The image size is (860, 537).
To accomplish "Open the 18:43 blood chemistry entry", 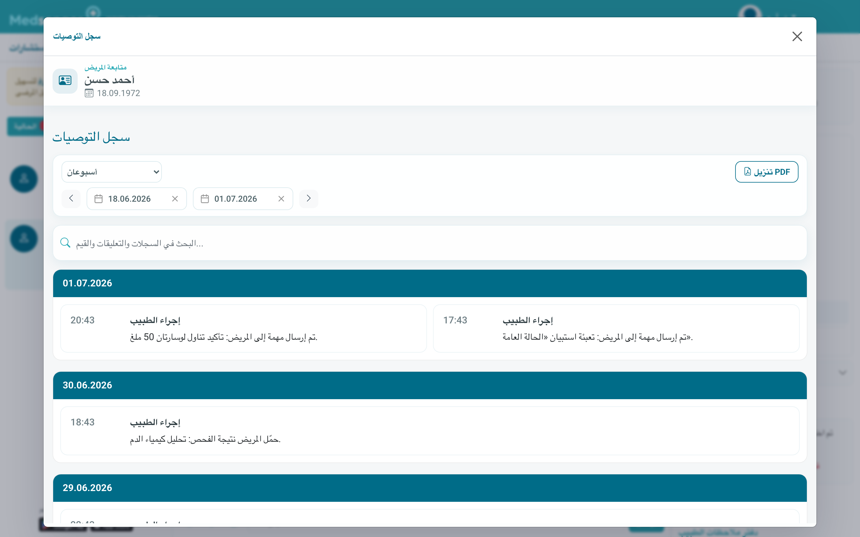I will point(430,431).
